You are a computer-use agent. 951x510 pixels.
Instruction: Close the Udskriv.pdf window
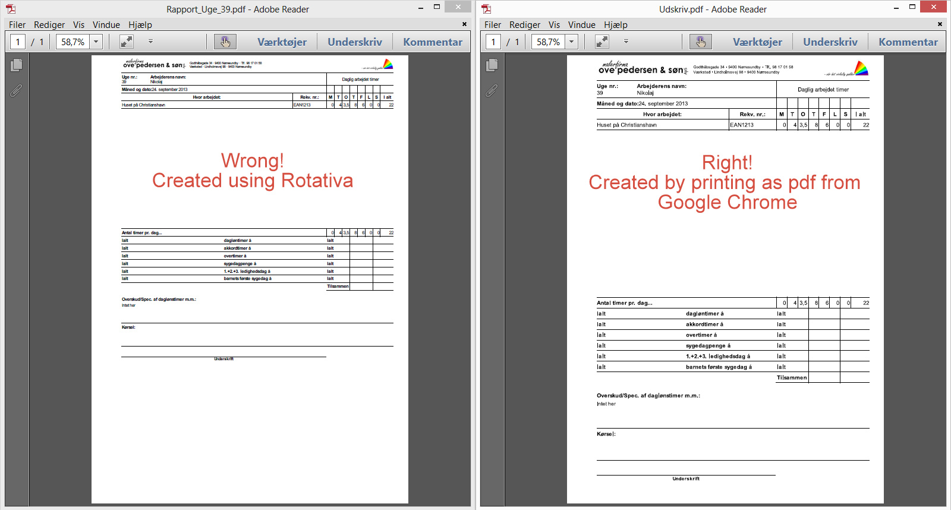(934, 7)
